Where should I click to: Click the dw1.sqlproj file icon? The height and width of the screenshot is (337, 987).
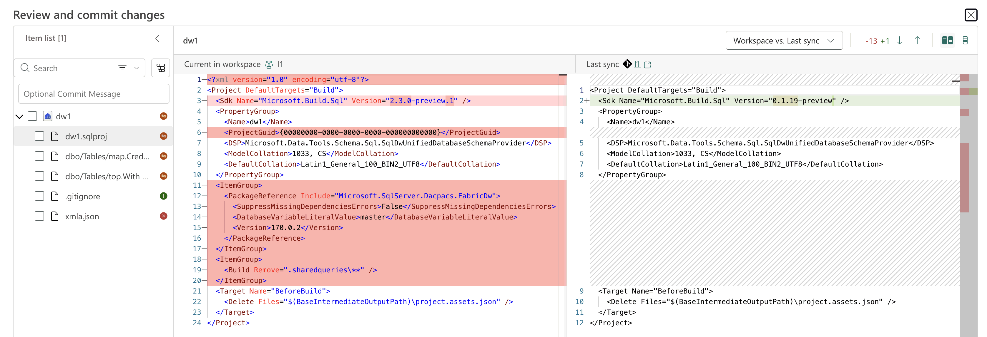click(55, 136)
